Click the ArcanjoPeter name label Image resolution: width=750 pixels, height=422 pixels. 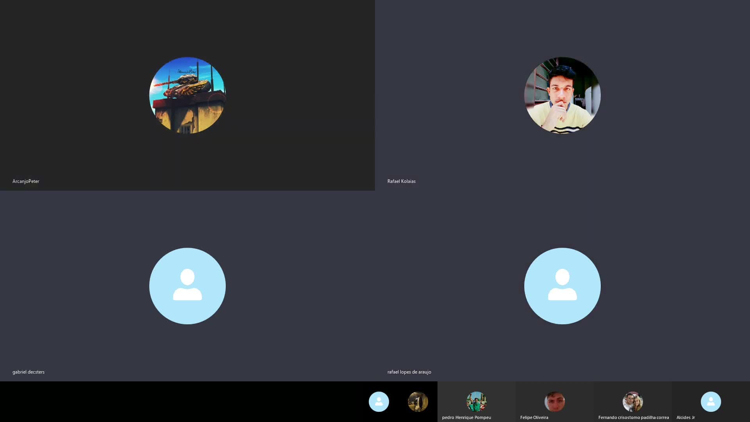(26, 181)
